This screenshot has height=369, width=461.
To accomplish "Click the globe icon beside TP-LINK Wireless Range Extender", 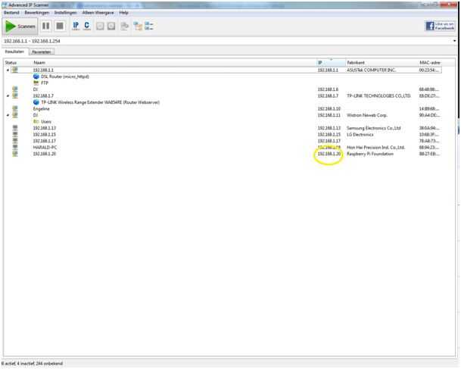I will (36, 102).
